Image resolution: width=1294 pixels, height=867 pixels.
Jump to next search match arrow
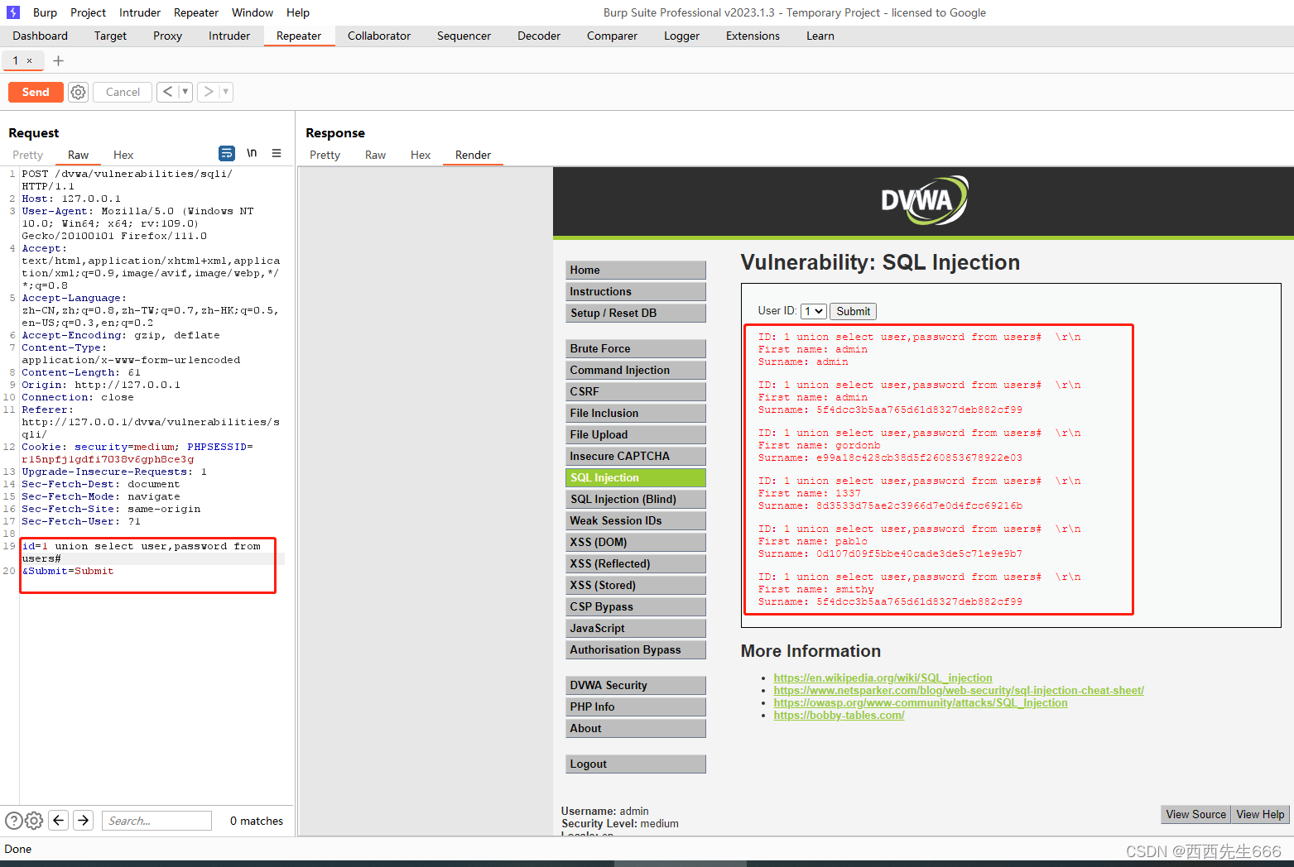point(84,820)
